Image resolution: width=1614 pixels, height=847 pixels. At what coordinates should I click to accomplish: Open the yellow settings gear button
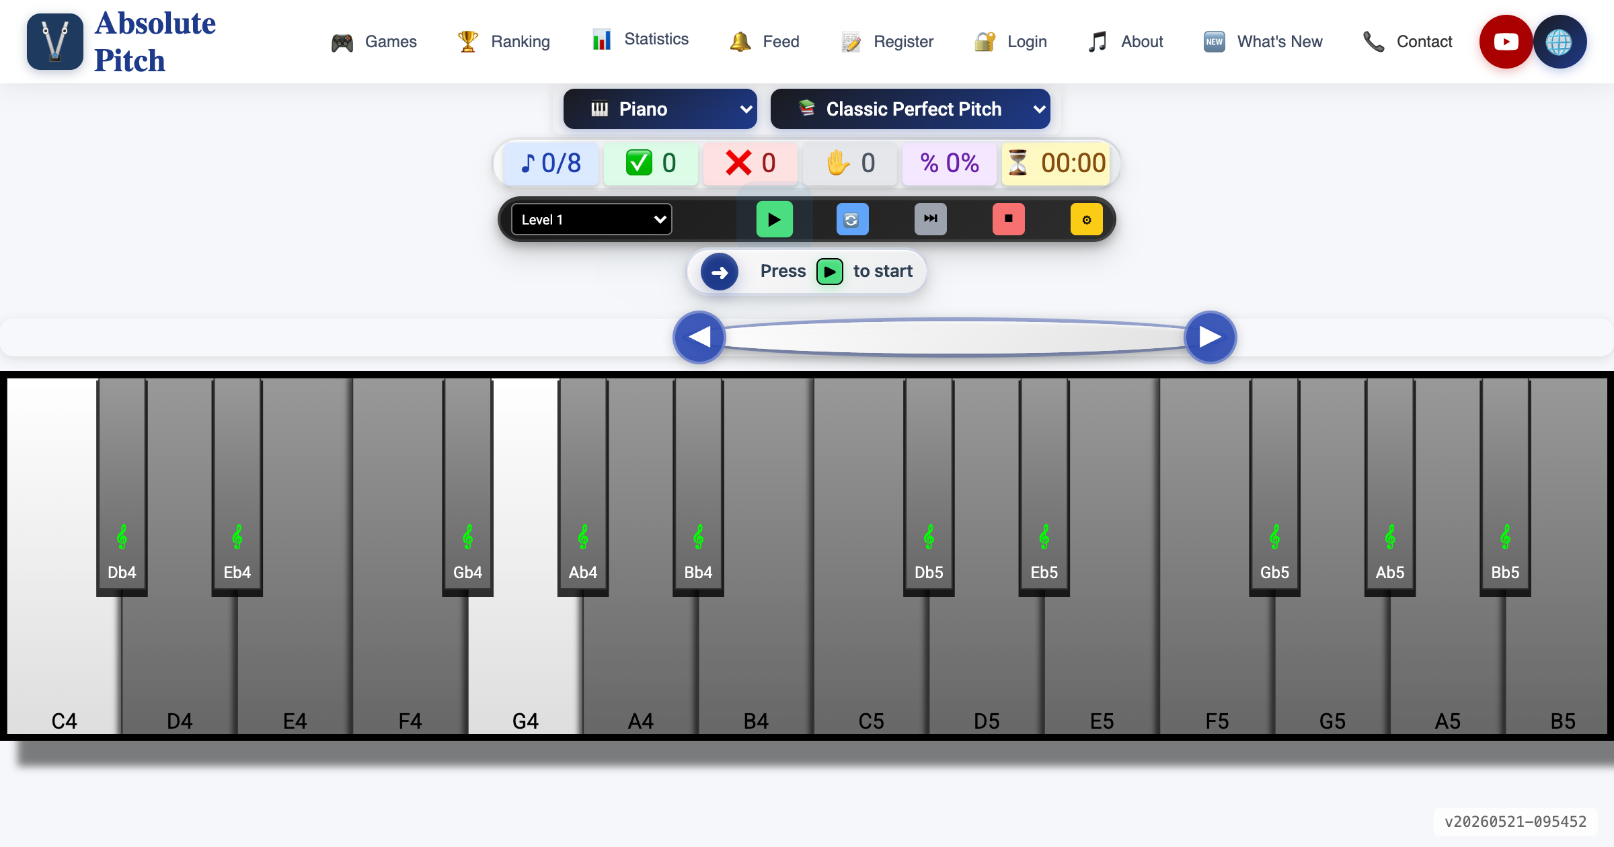coord(1086,219)
